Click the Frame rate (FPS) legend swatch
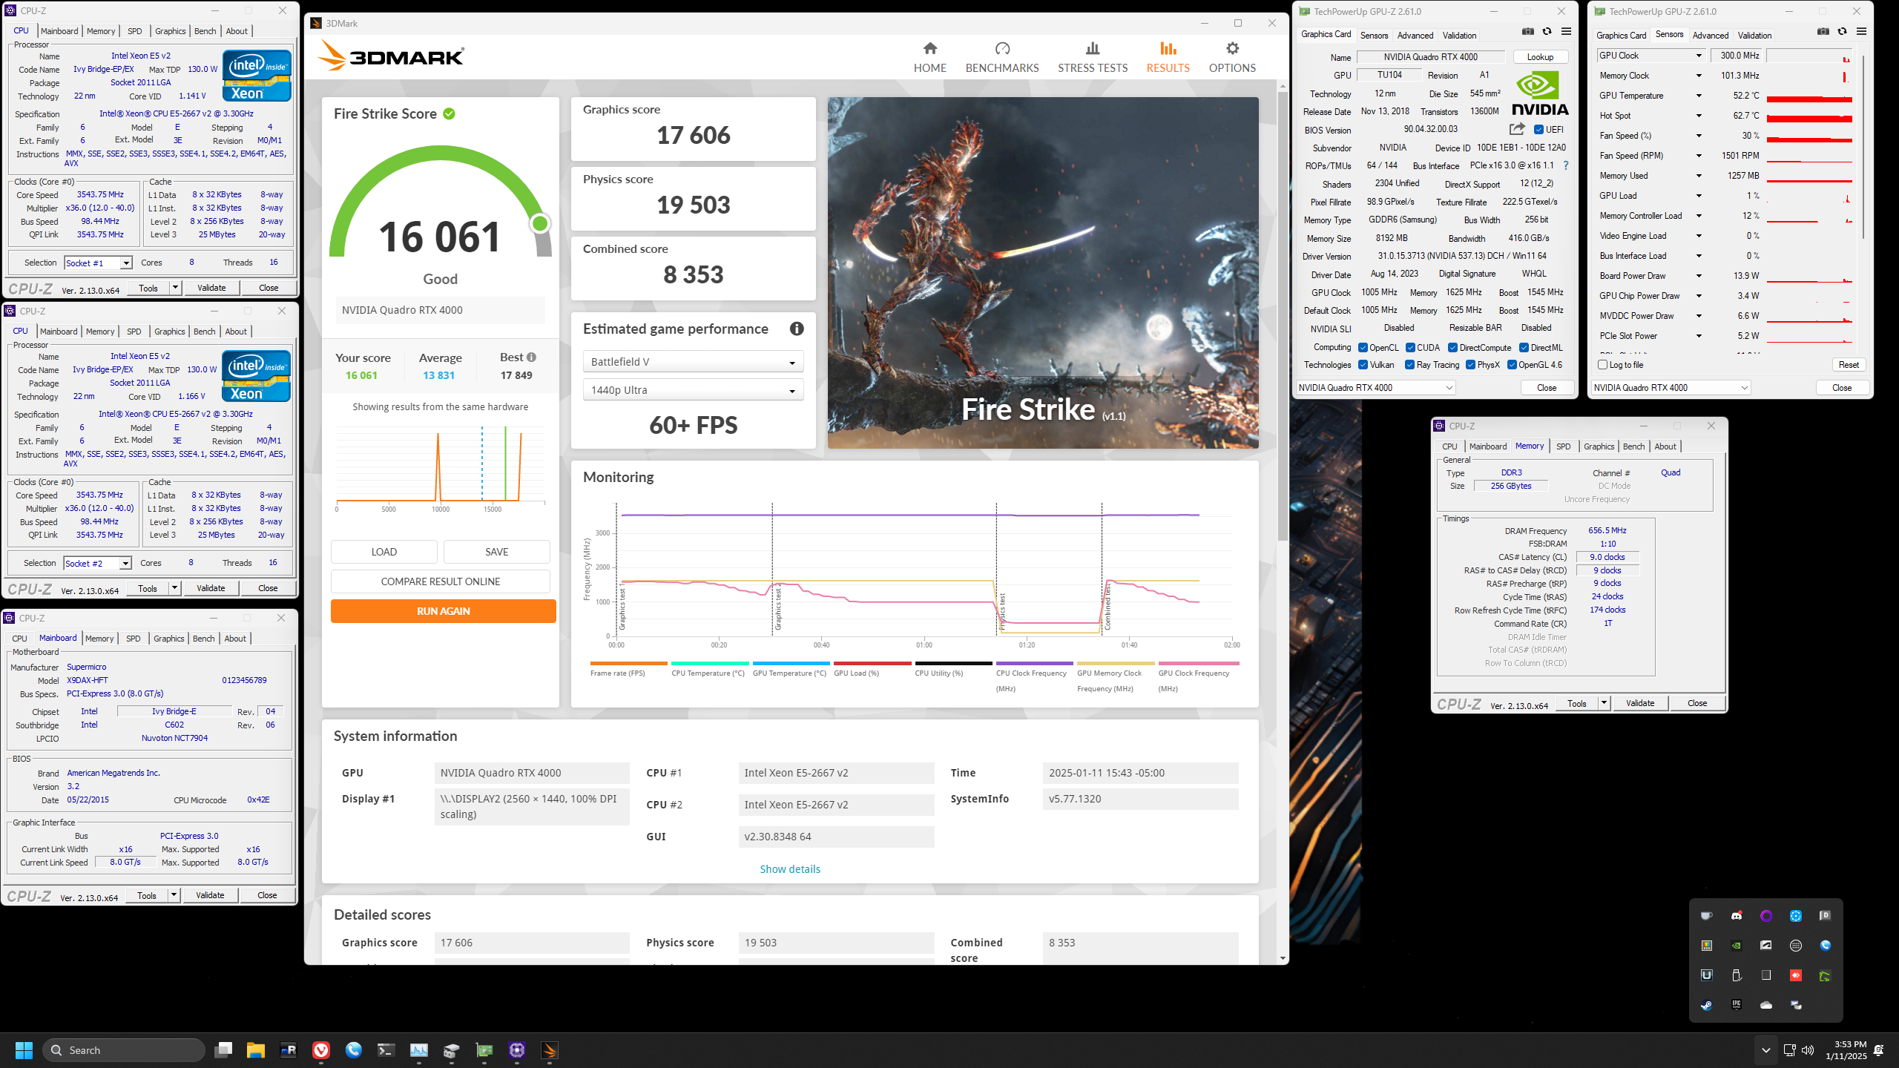Viewport: 1899px width, 1068px height. click(628, 663)
